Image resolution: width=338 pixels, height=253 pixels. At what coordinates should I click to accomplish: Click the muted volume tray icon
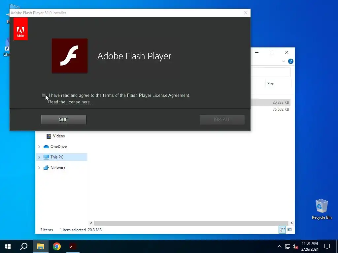coord(295,246)
